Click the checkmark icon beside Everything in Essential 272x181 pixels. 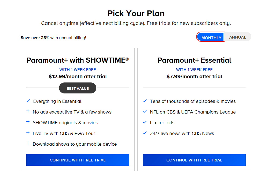click(28, 101)
